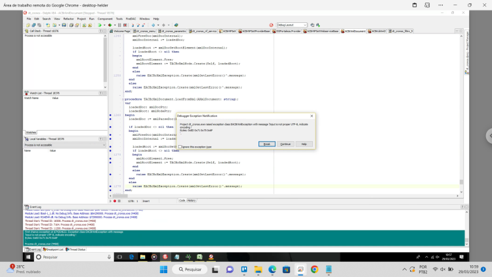Click the Save current desktop icon
Screen dimensions: 492x277
pos(312,25)
